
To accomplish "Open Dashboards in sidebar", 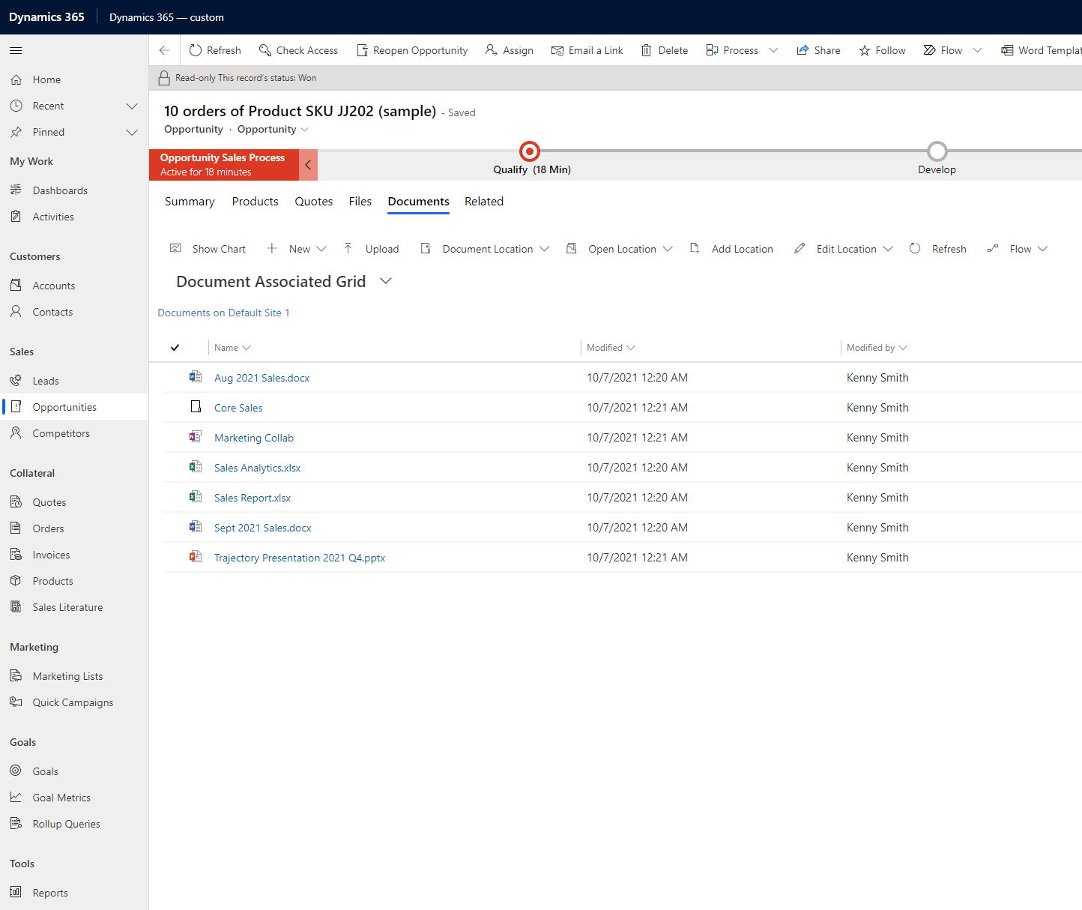I will 74,190.
